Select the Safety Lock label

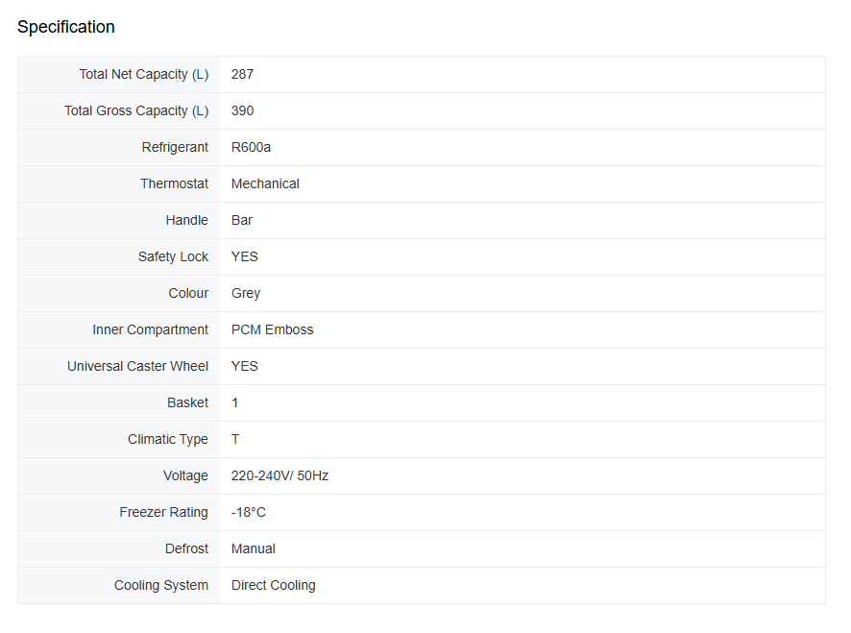[x=173, y=256]
